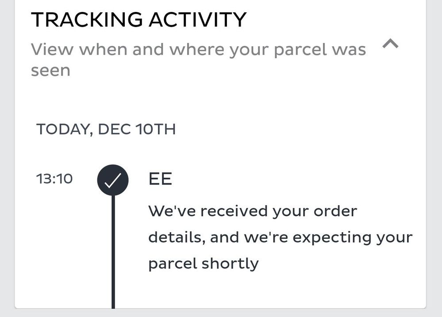
Task: Collapse the Tracking Activity section chevron
Action: pyautogui.click(x=390, y=44)
